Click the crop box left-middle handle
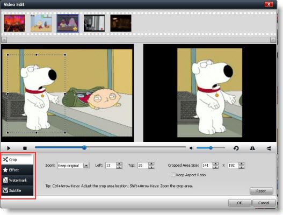The height and width of the screenshot is (215, 283). point(8,94)
